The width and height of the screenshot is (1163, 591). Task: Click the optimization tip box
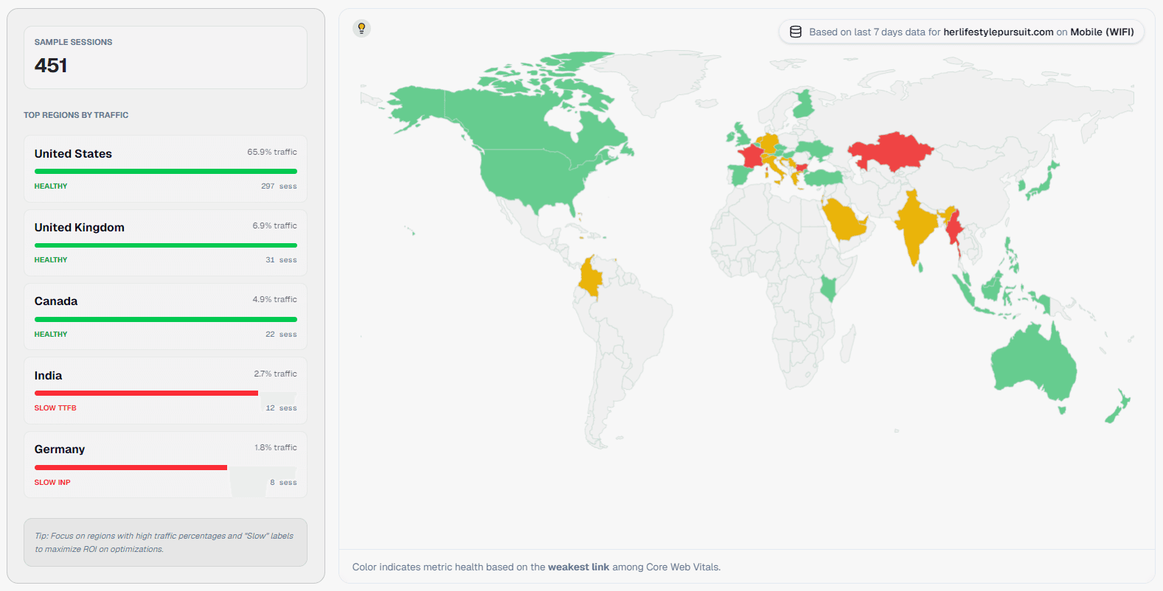pyautogui.click(x=165, y=542)
